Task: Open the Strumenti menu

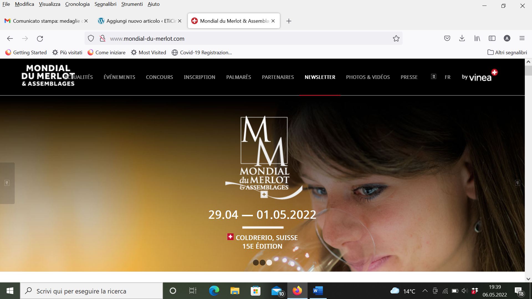Action: click(x=132, y=4)
